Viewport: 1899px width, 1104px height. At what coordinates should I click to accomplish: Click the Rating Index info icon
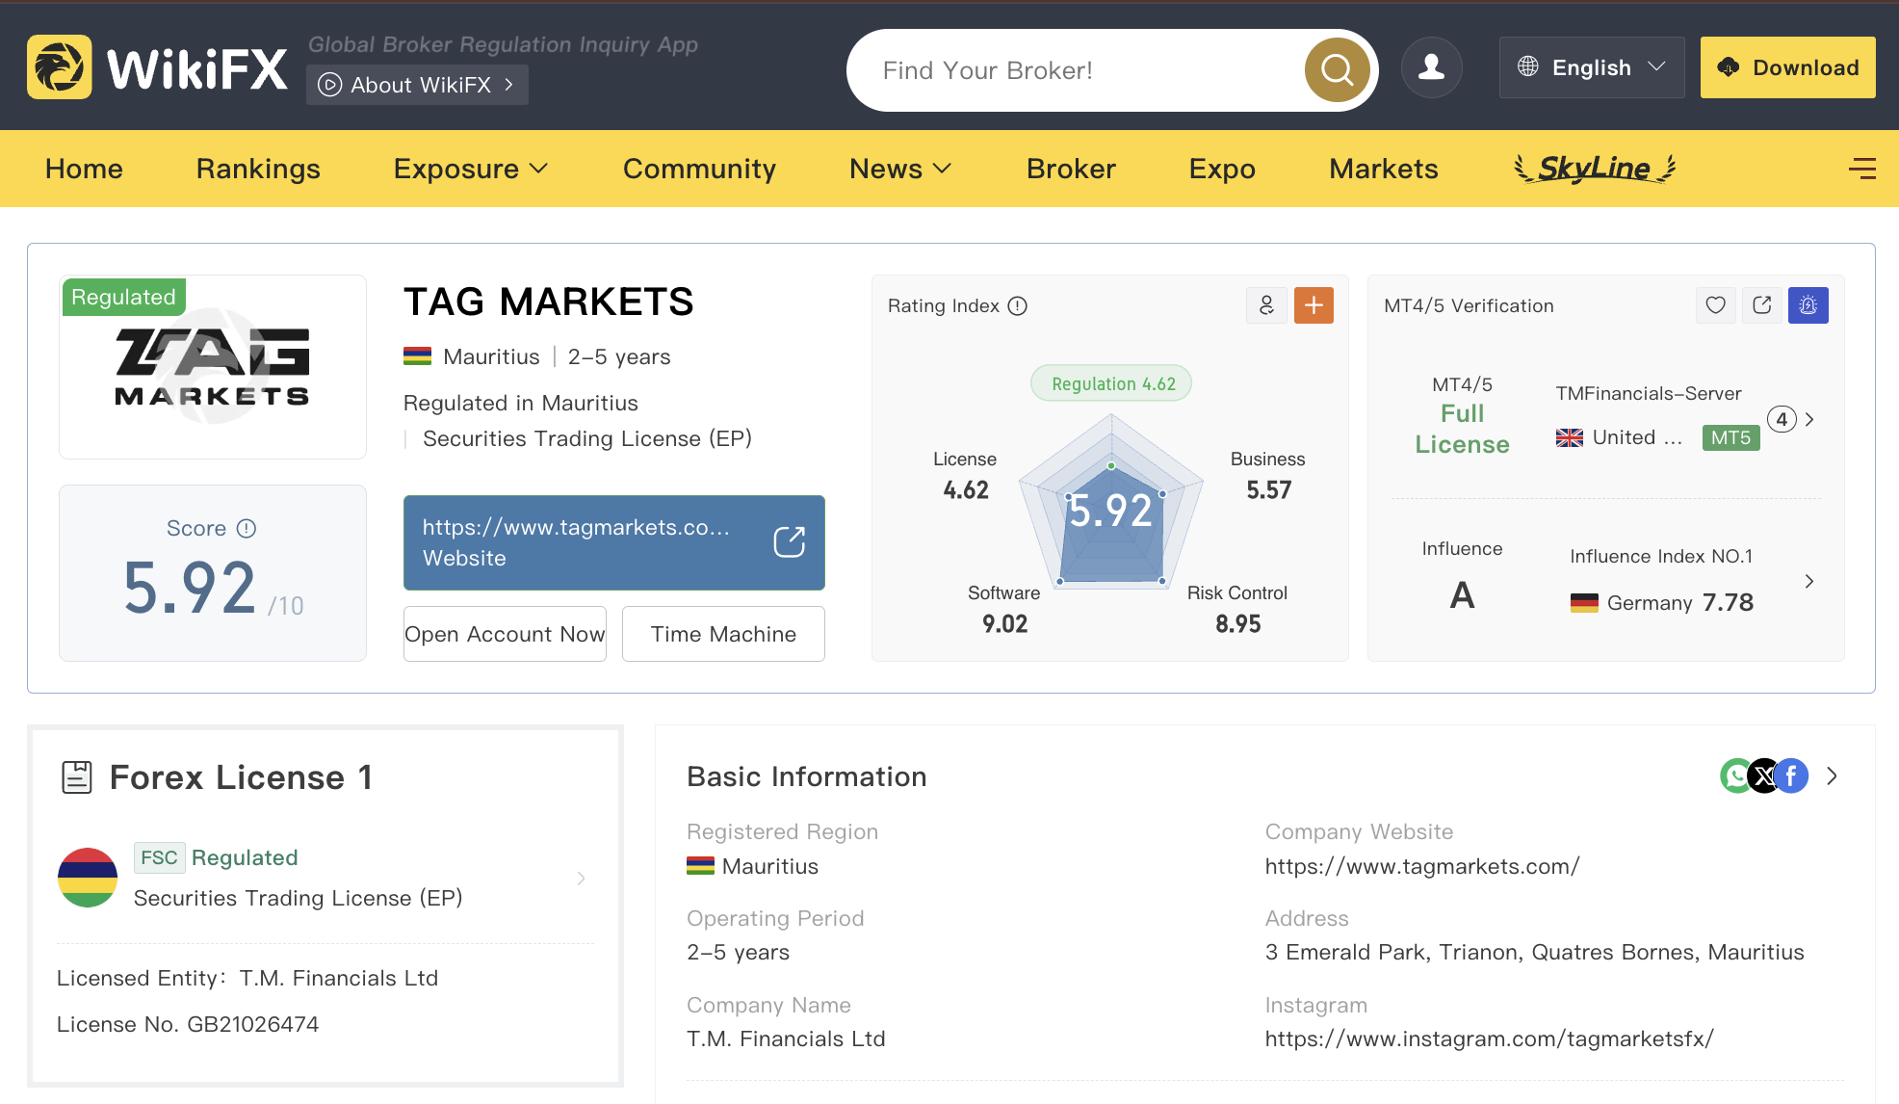[x=1018, y=305]
